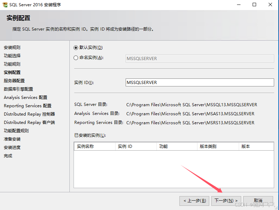Select the 实例配置 step in sidebar
Image resolution: width=279 pixels, height=210 pixels.
click(x=12, y=73)
